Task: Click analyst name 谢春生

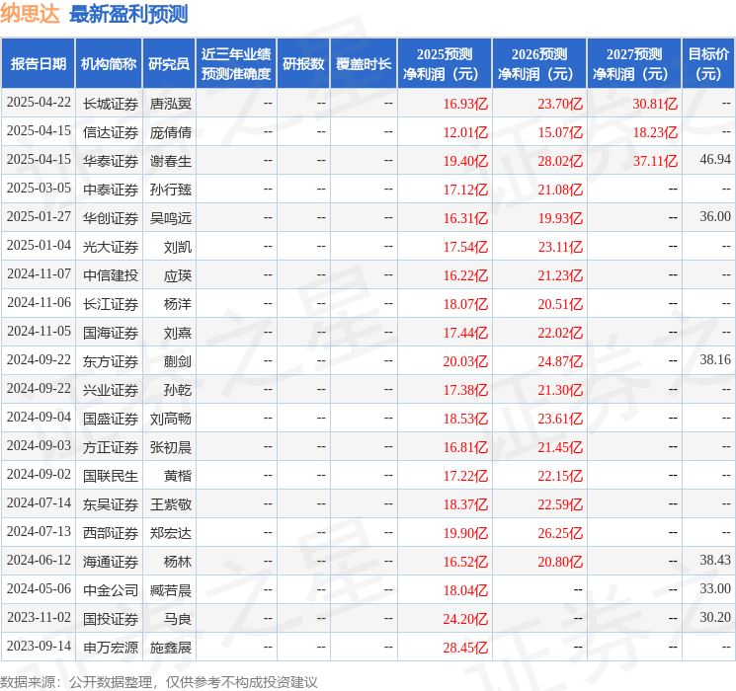Action: 170,161
